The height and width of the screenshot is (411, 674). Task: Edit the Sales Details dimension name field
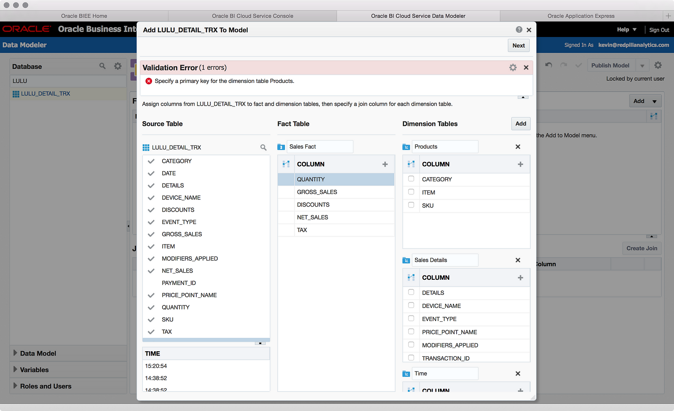[445, 260]
